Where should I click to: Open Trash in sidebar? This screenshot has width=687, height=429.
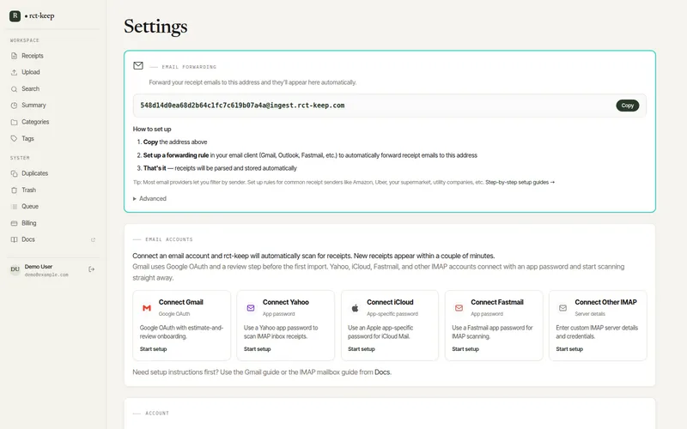pos(29,190)
